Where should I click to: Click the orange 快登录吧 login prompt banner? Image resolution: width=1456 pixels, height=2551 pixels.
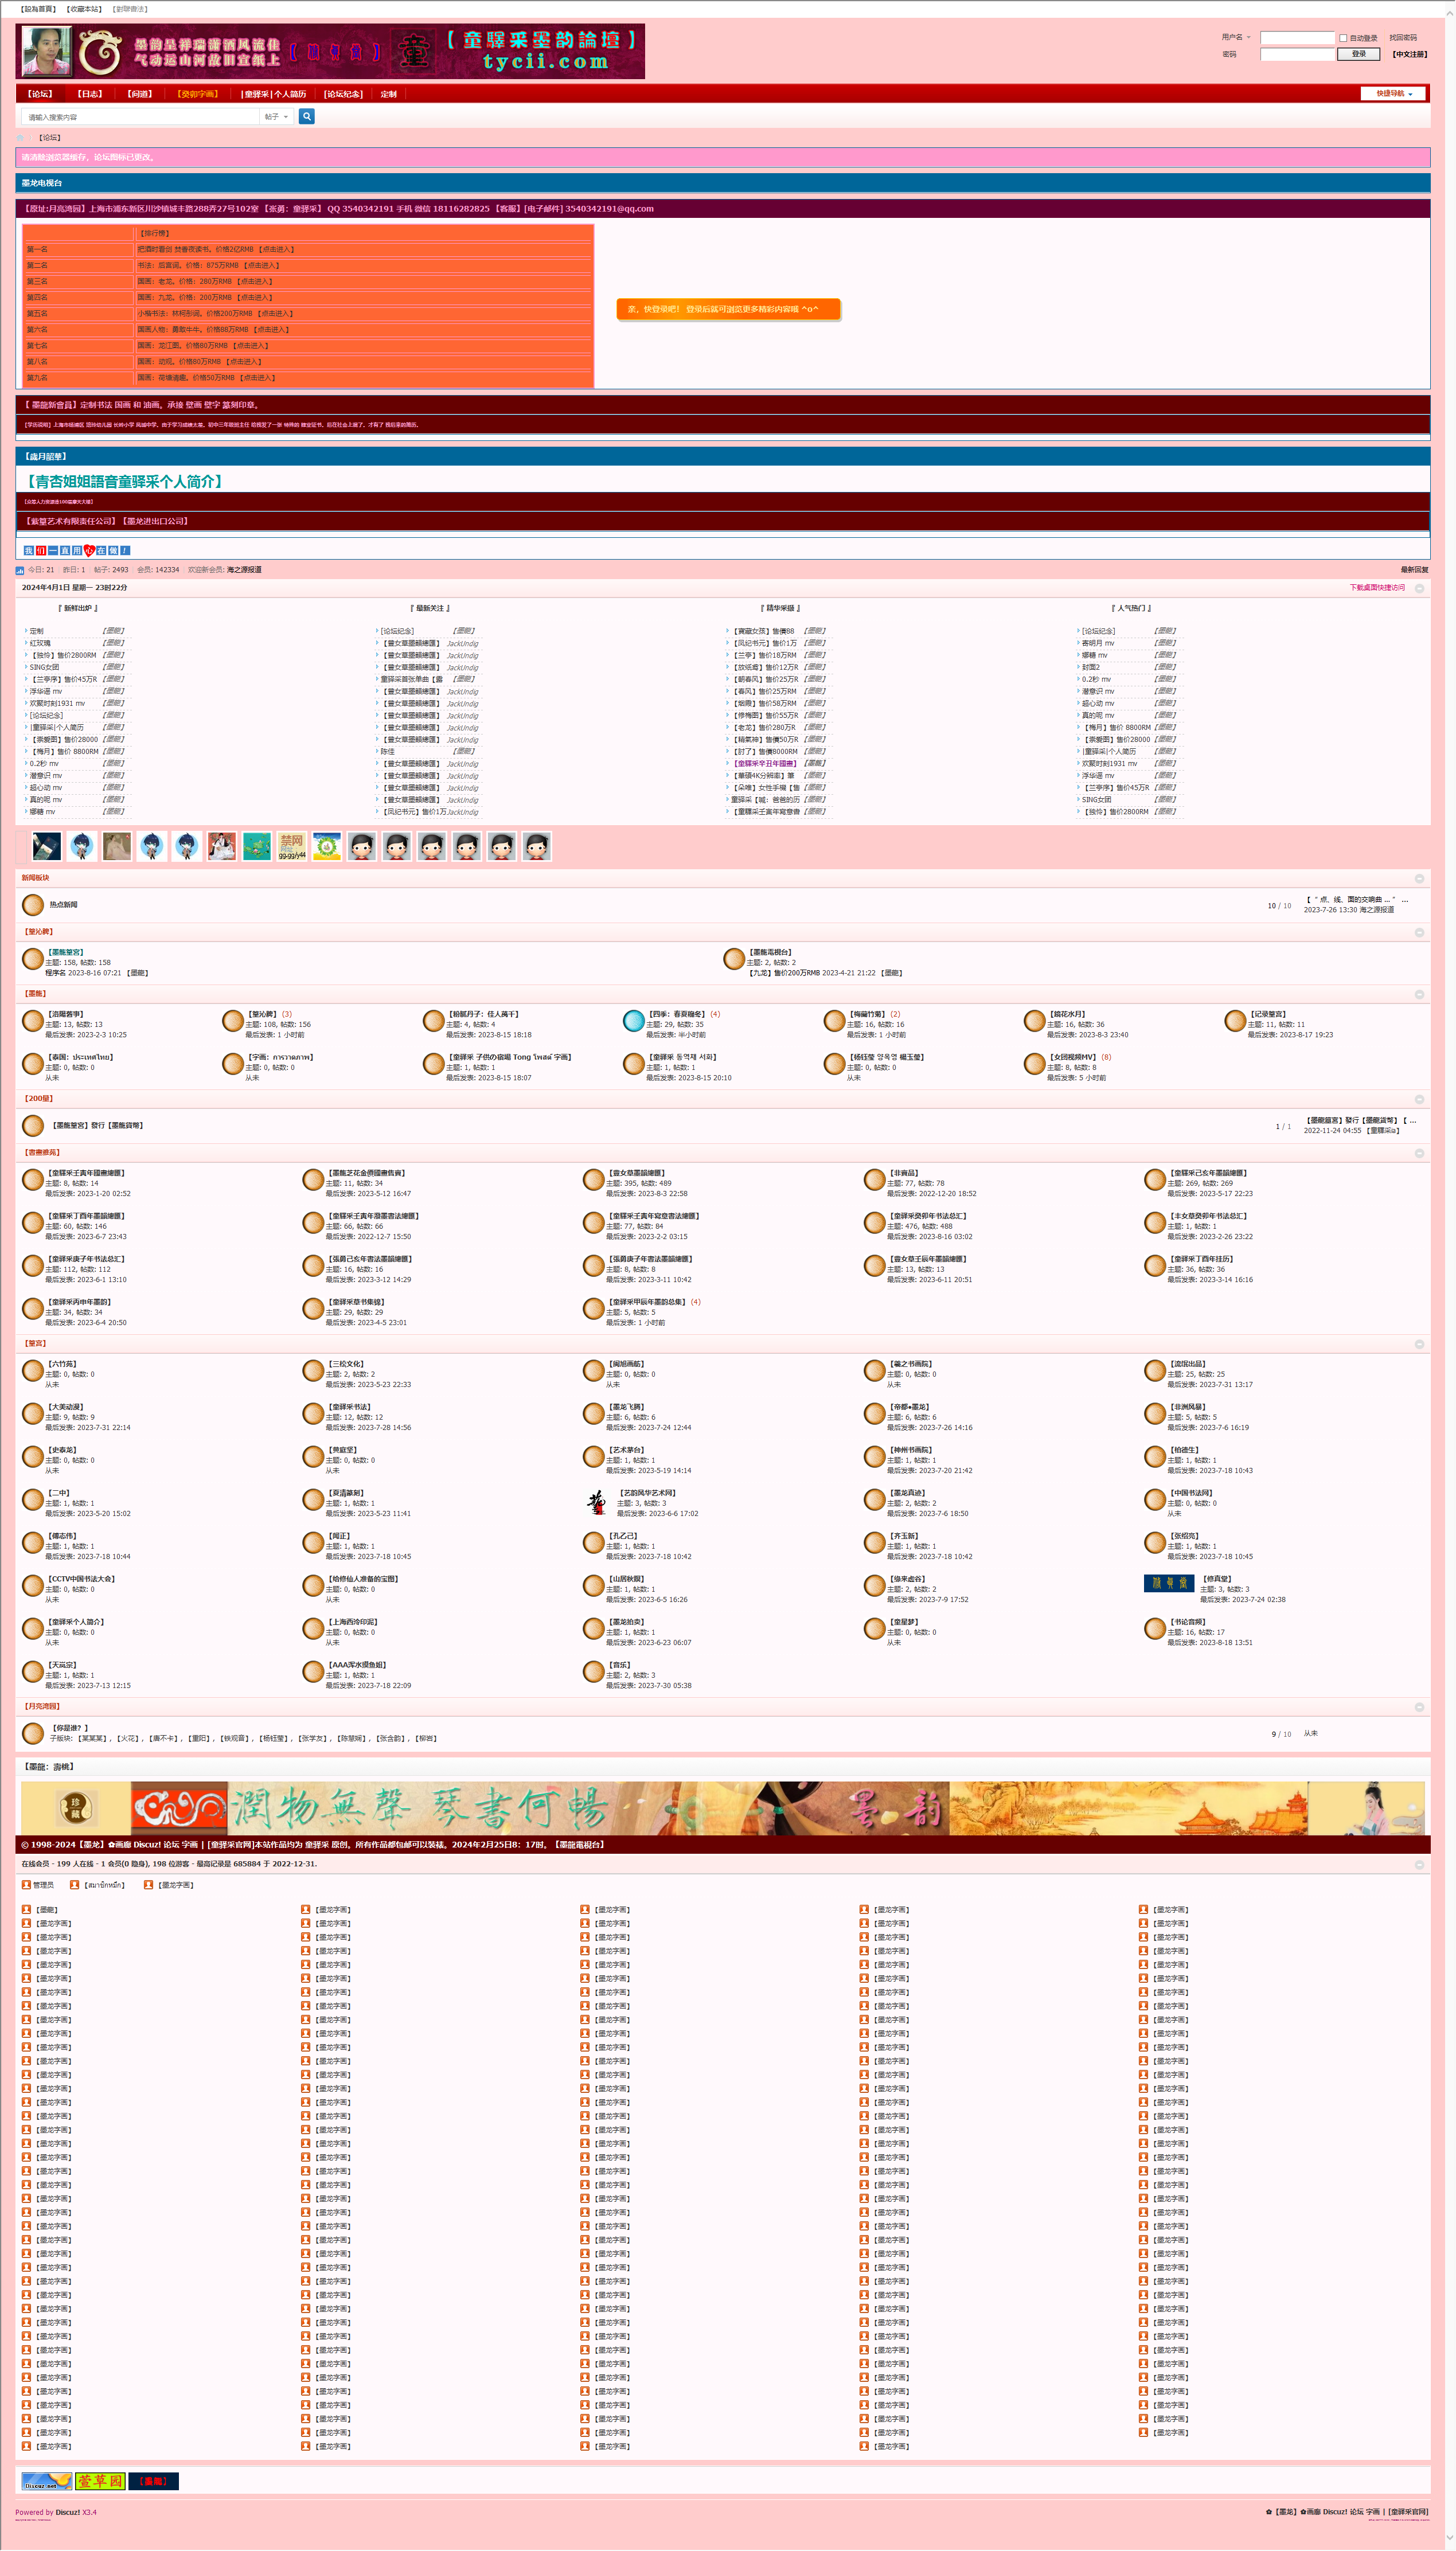tap(727, 310)
